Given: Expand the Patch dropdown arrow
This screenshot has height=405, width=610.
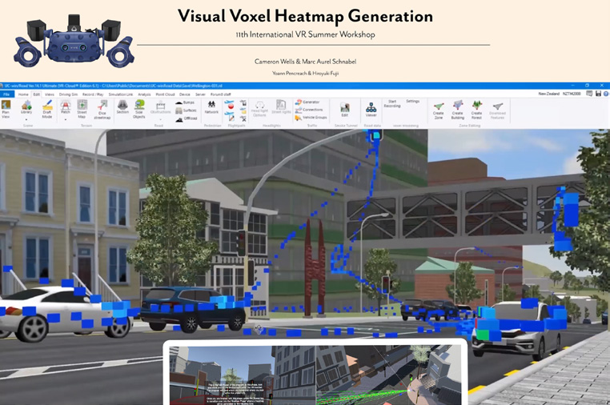Looking at the screenshot, I should pyautogui.click(x=66, y=119).
